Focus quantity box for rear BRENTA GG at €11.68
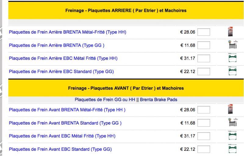This screenshot has width=244, height=156. pyautogui.click(x=204, y=45)
